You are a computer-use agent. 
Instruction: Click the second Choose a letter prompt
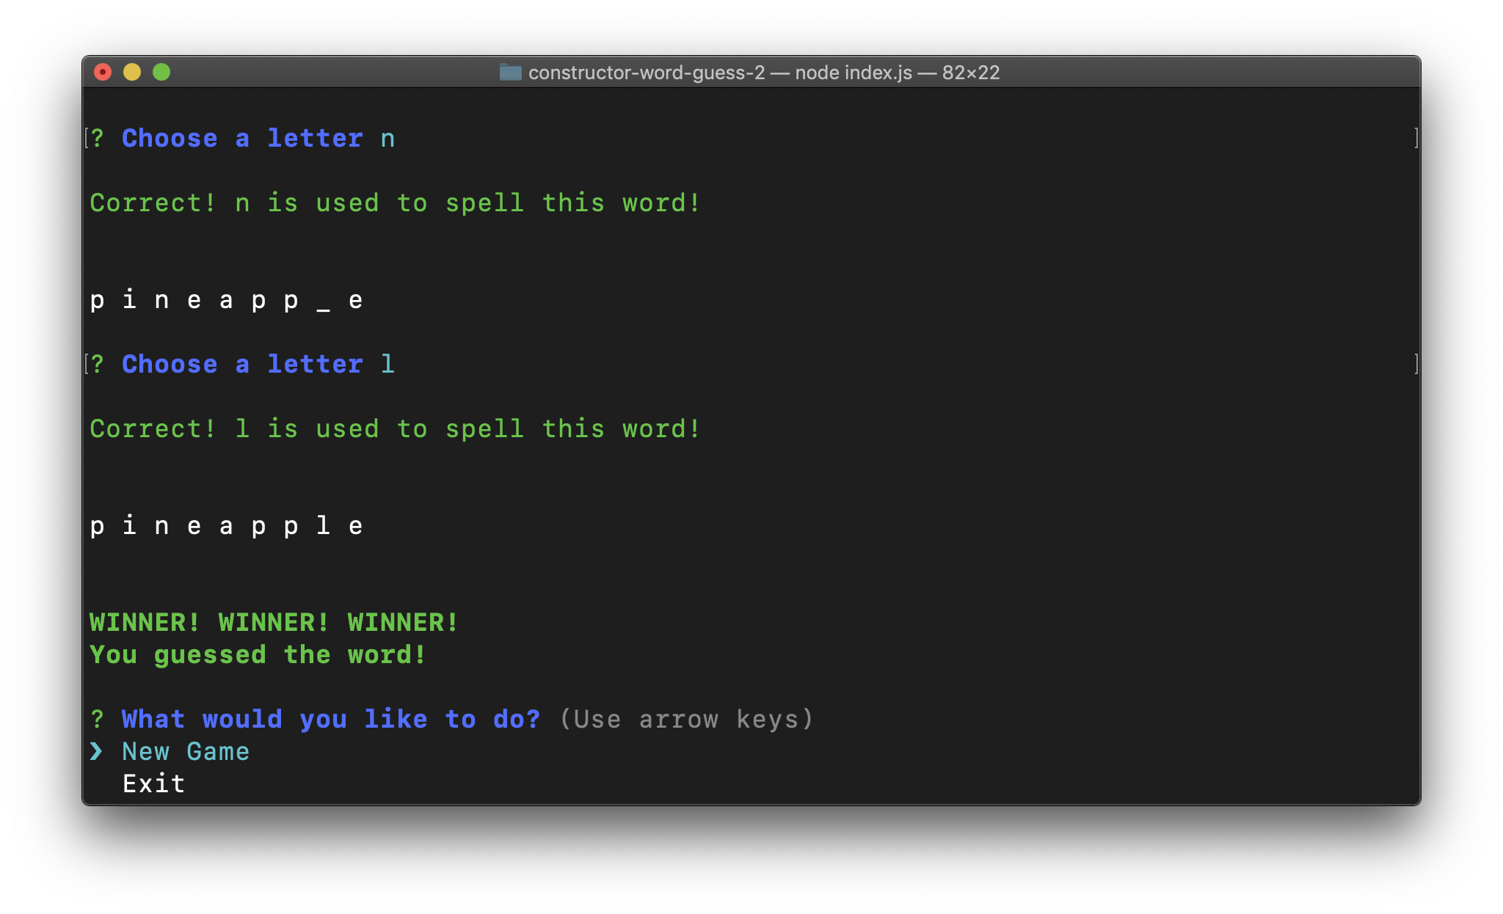click(242, 364)
